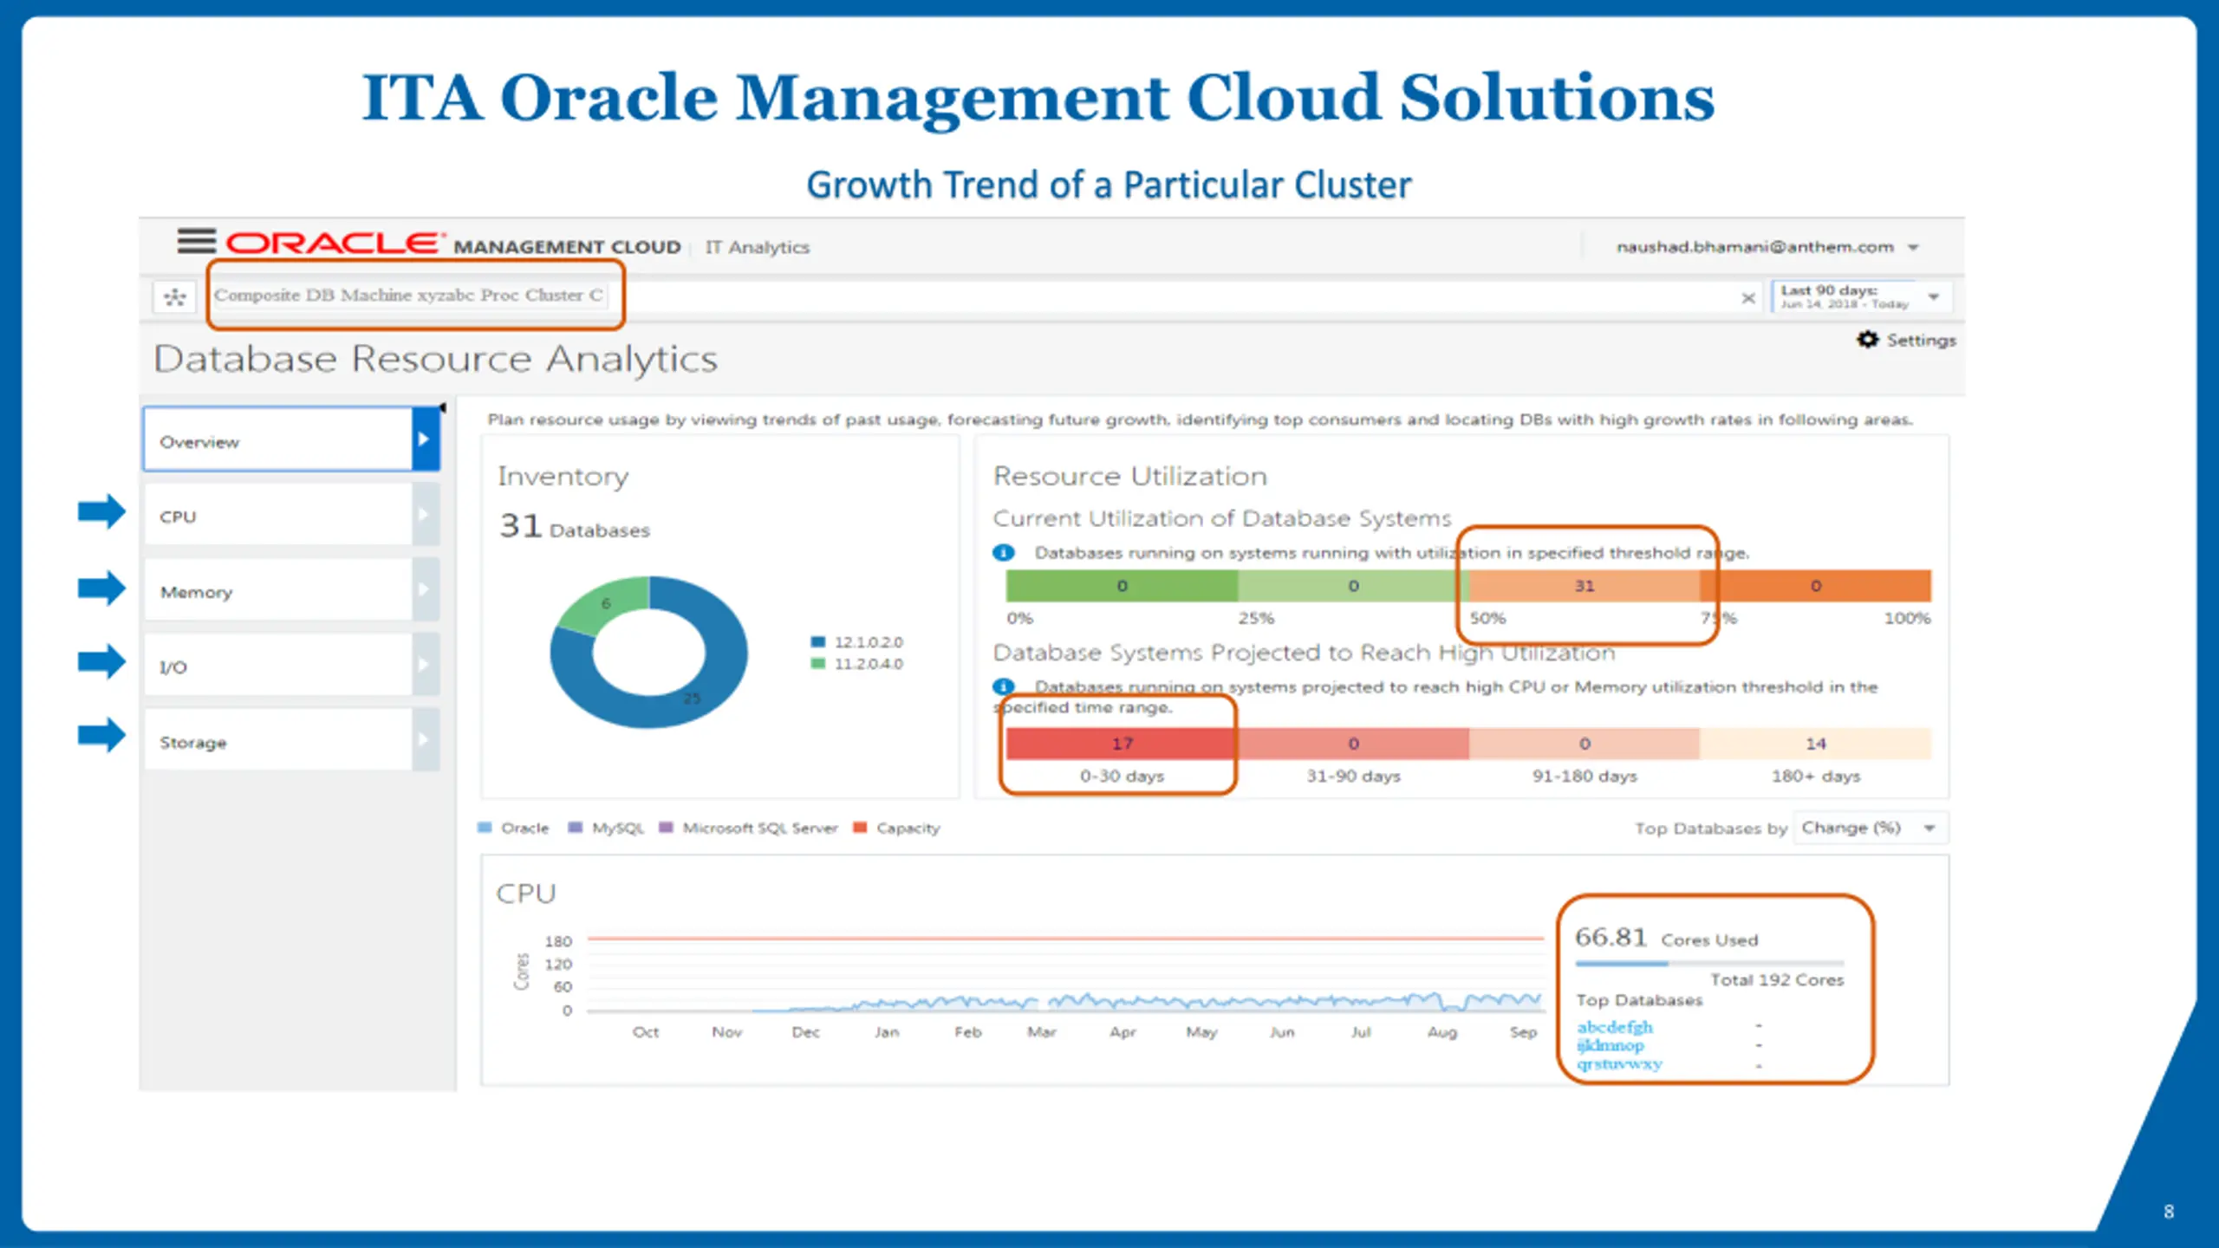Click the 25%-50% utilization segment
The image size is (2219, 1248).
click(1353, 586)
